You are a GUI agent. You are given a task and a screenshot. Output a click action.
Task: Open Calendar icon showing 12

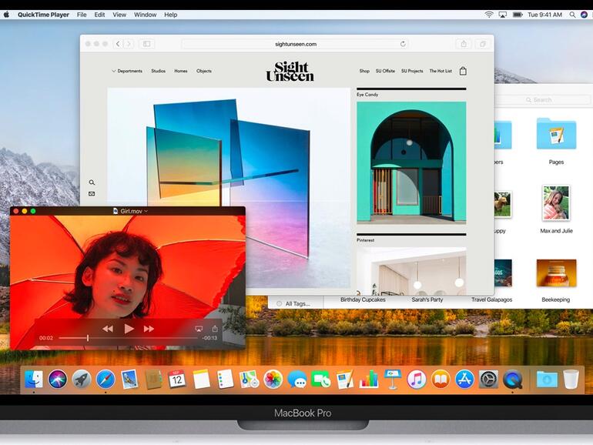click(177, 380)
